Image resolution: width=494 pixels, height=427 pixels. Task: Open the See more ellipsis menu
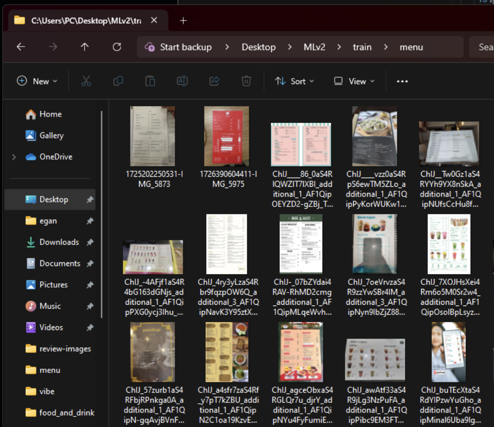pos(402,81)
